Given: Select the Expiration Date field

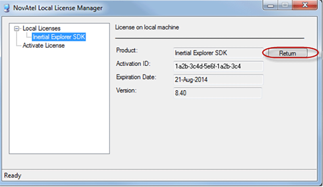Looking at the screenshot, I should [x=218, y=80].
